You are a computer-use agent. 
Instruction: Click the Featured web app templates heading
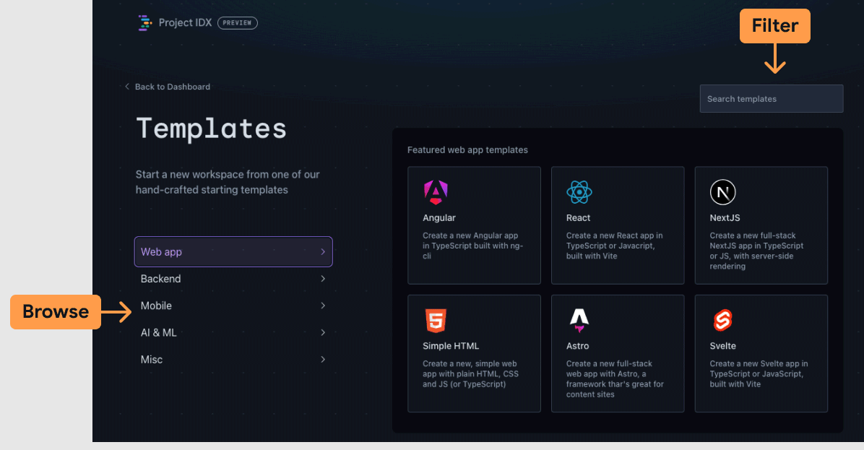point(467,150)
